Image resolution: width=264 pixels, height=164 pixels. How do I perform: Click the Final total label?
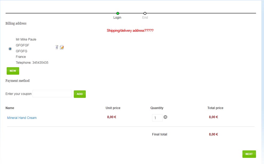(160, 134)
